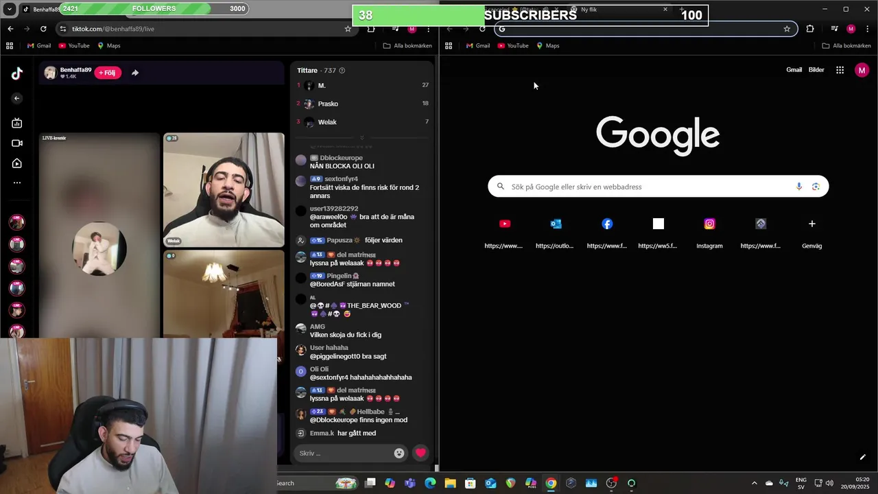
Task: Open Maps bookmark in right window
Action: pyautogui.click(x=548, y=46)
